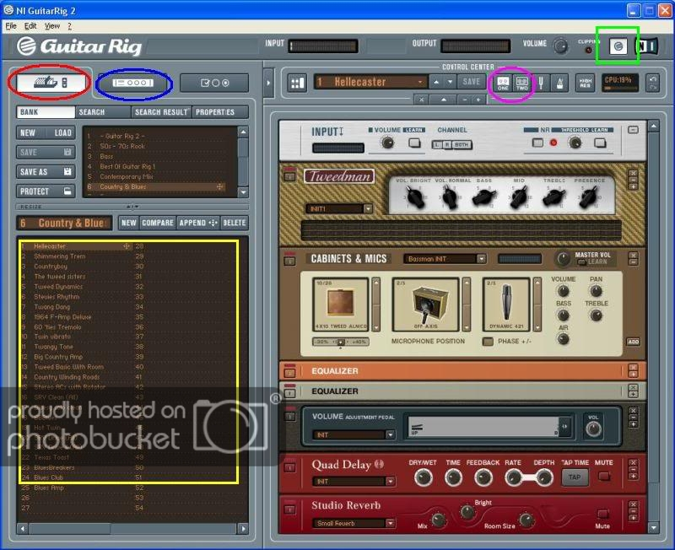Toggle the Tweedman amp power switch
This screenshot has width=675, height=550.
pyautogui.click(x=289, y=176)
